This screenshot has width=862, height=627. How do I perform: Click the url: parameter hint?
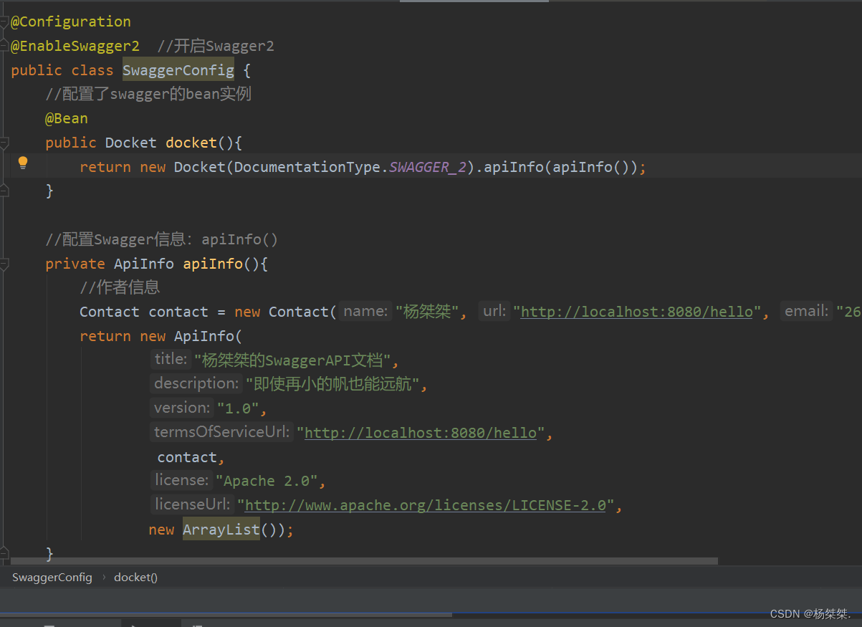click(x=494, y=311)
